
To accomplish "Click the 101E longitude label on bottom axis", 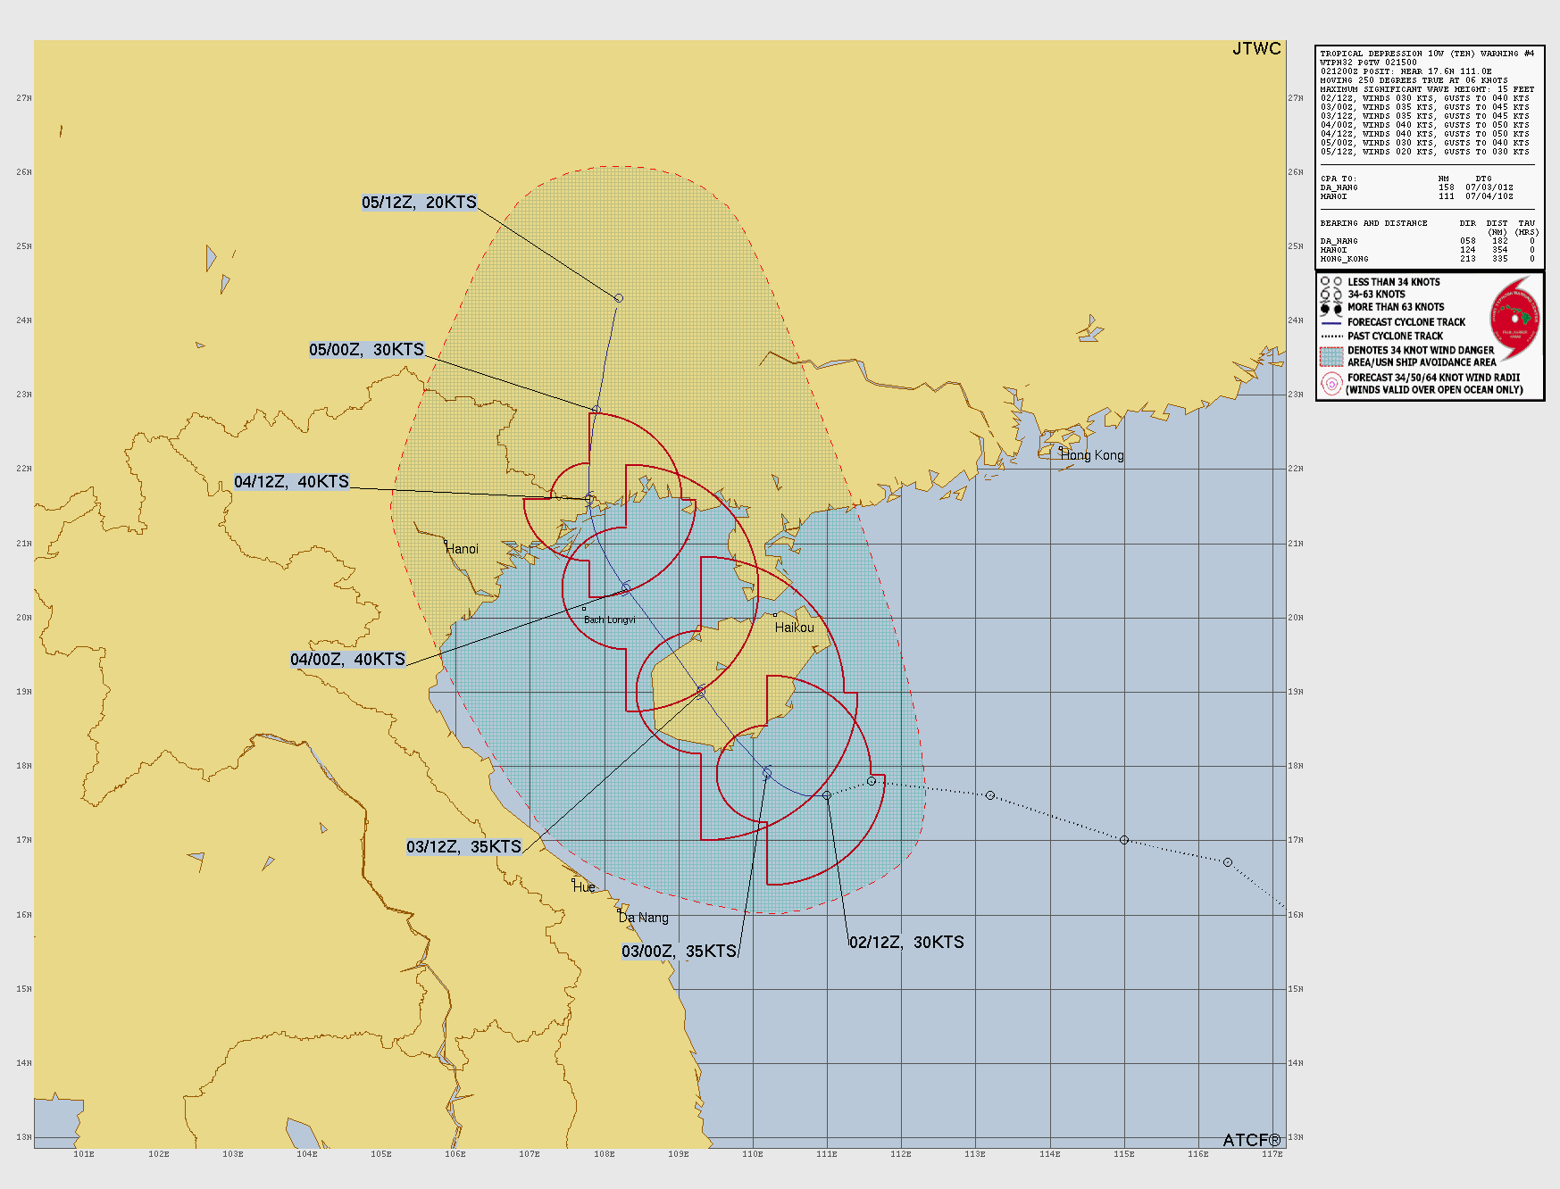I will tap(84, 1154).
